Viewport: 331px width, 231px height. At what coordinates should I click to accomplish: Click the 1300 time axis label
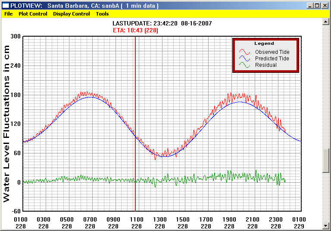pyautogui.click(x=159, y=219)
